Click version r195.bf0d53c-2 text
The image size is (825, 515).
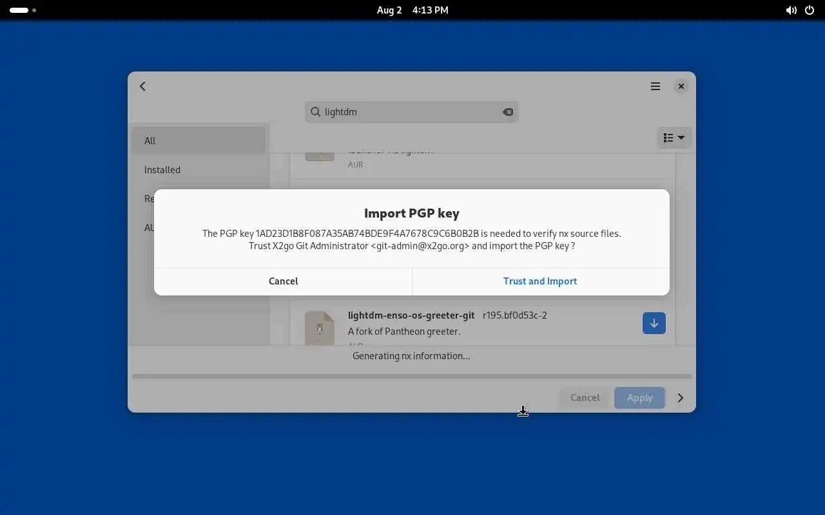click(x=515, y=315)
